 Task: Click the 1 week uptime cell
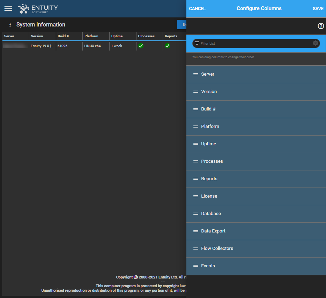point(123,46)
